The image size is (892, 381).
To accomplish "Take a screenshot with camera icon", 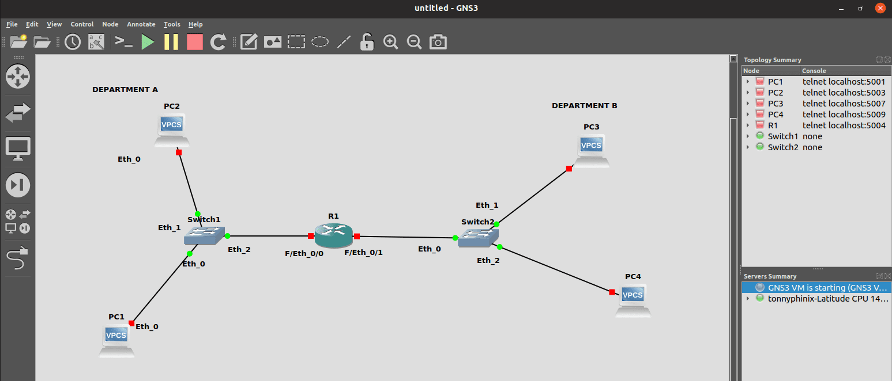I will 438,41.
